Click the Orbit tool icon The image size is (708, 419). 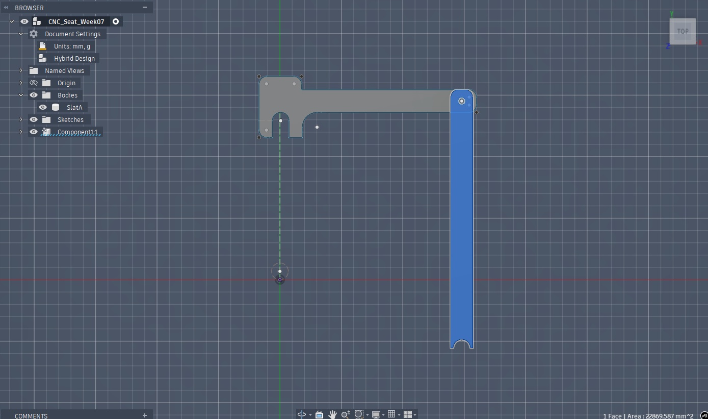point(302,414)
